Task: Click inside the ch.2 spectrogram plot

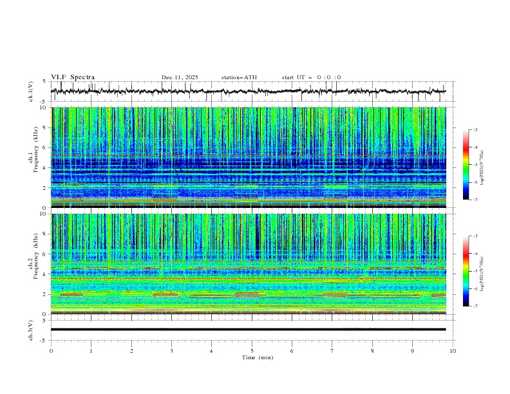Action: point(251,264)
